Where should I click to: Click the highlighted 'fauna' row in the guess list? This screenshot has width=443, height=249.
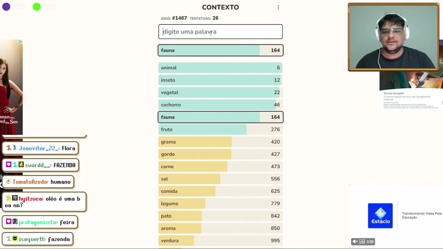[x=220, y=117]
